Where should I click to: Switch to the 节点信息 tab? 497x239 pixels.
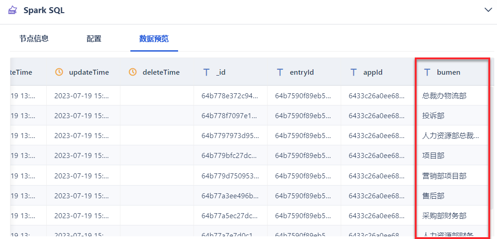34,39
